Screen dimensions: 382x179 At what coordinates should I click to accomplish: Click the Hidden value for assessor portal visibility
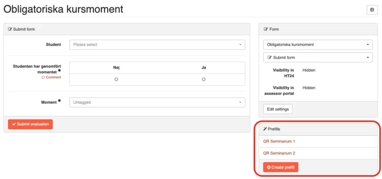pyautogui.click(x=309, y=88)
